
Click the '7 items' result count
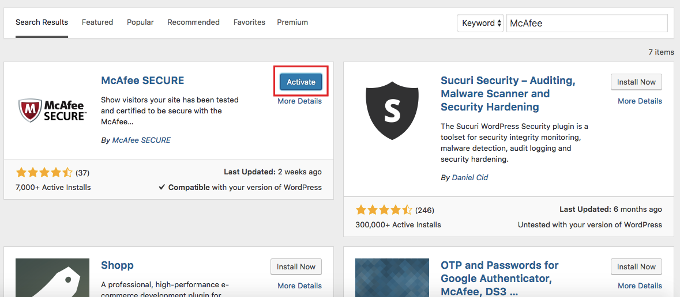coord(662,52)
